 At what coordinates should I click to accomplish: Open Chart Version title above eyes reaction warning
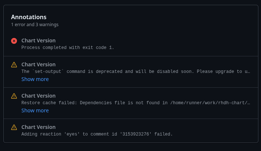point(38,127)
